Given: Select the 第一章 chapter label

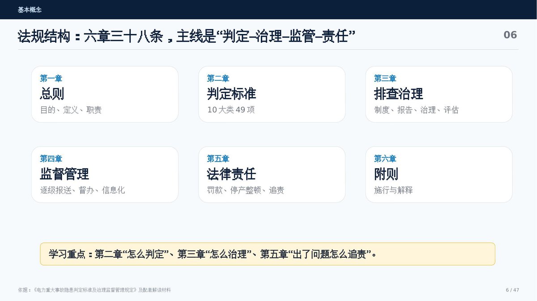Looking at the screenshot, I should tap(51, 79).
